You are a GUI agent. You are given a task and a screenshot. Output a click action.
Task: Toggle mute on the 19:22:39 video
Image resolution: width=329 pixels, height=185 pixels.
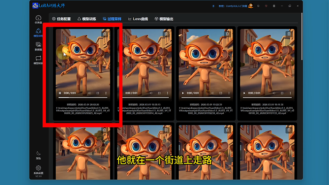point(213,93)
